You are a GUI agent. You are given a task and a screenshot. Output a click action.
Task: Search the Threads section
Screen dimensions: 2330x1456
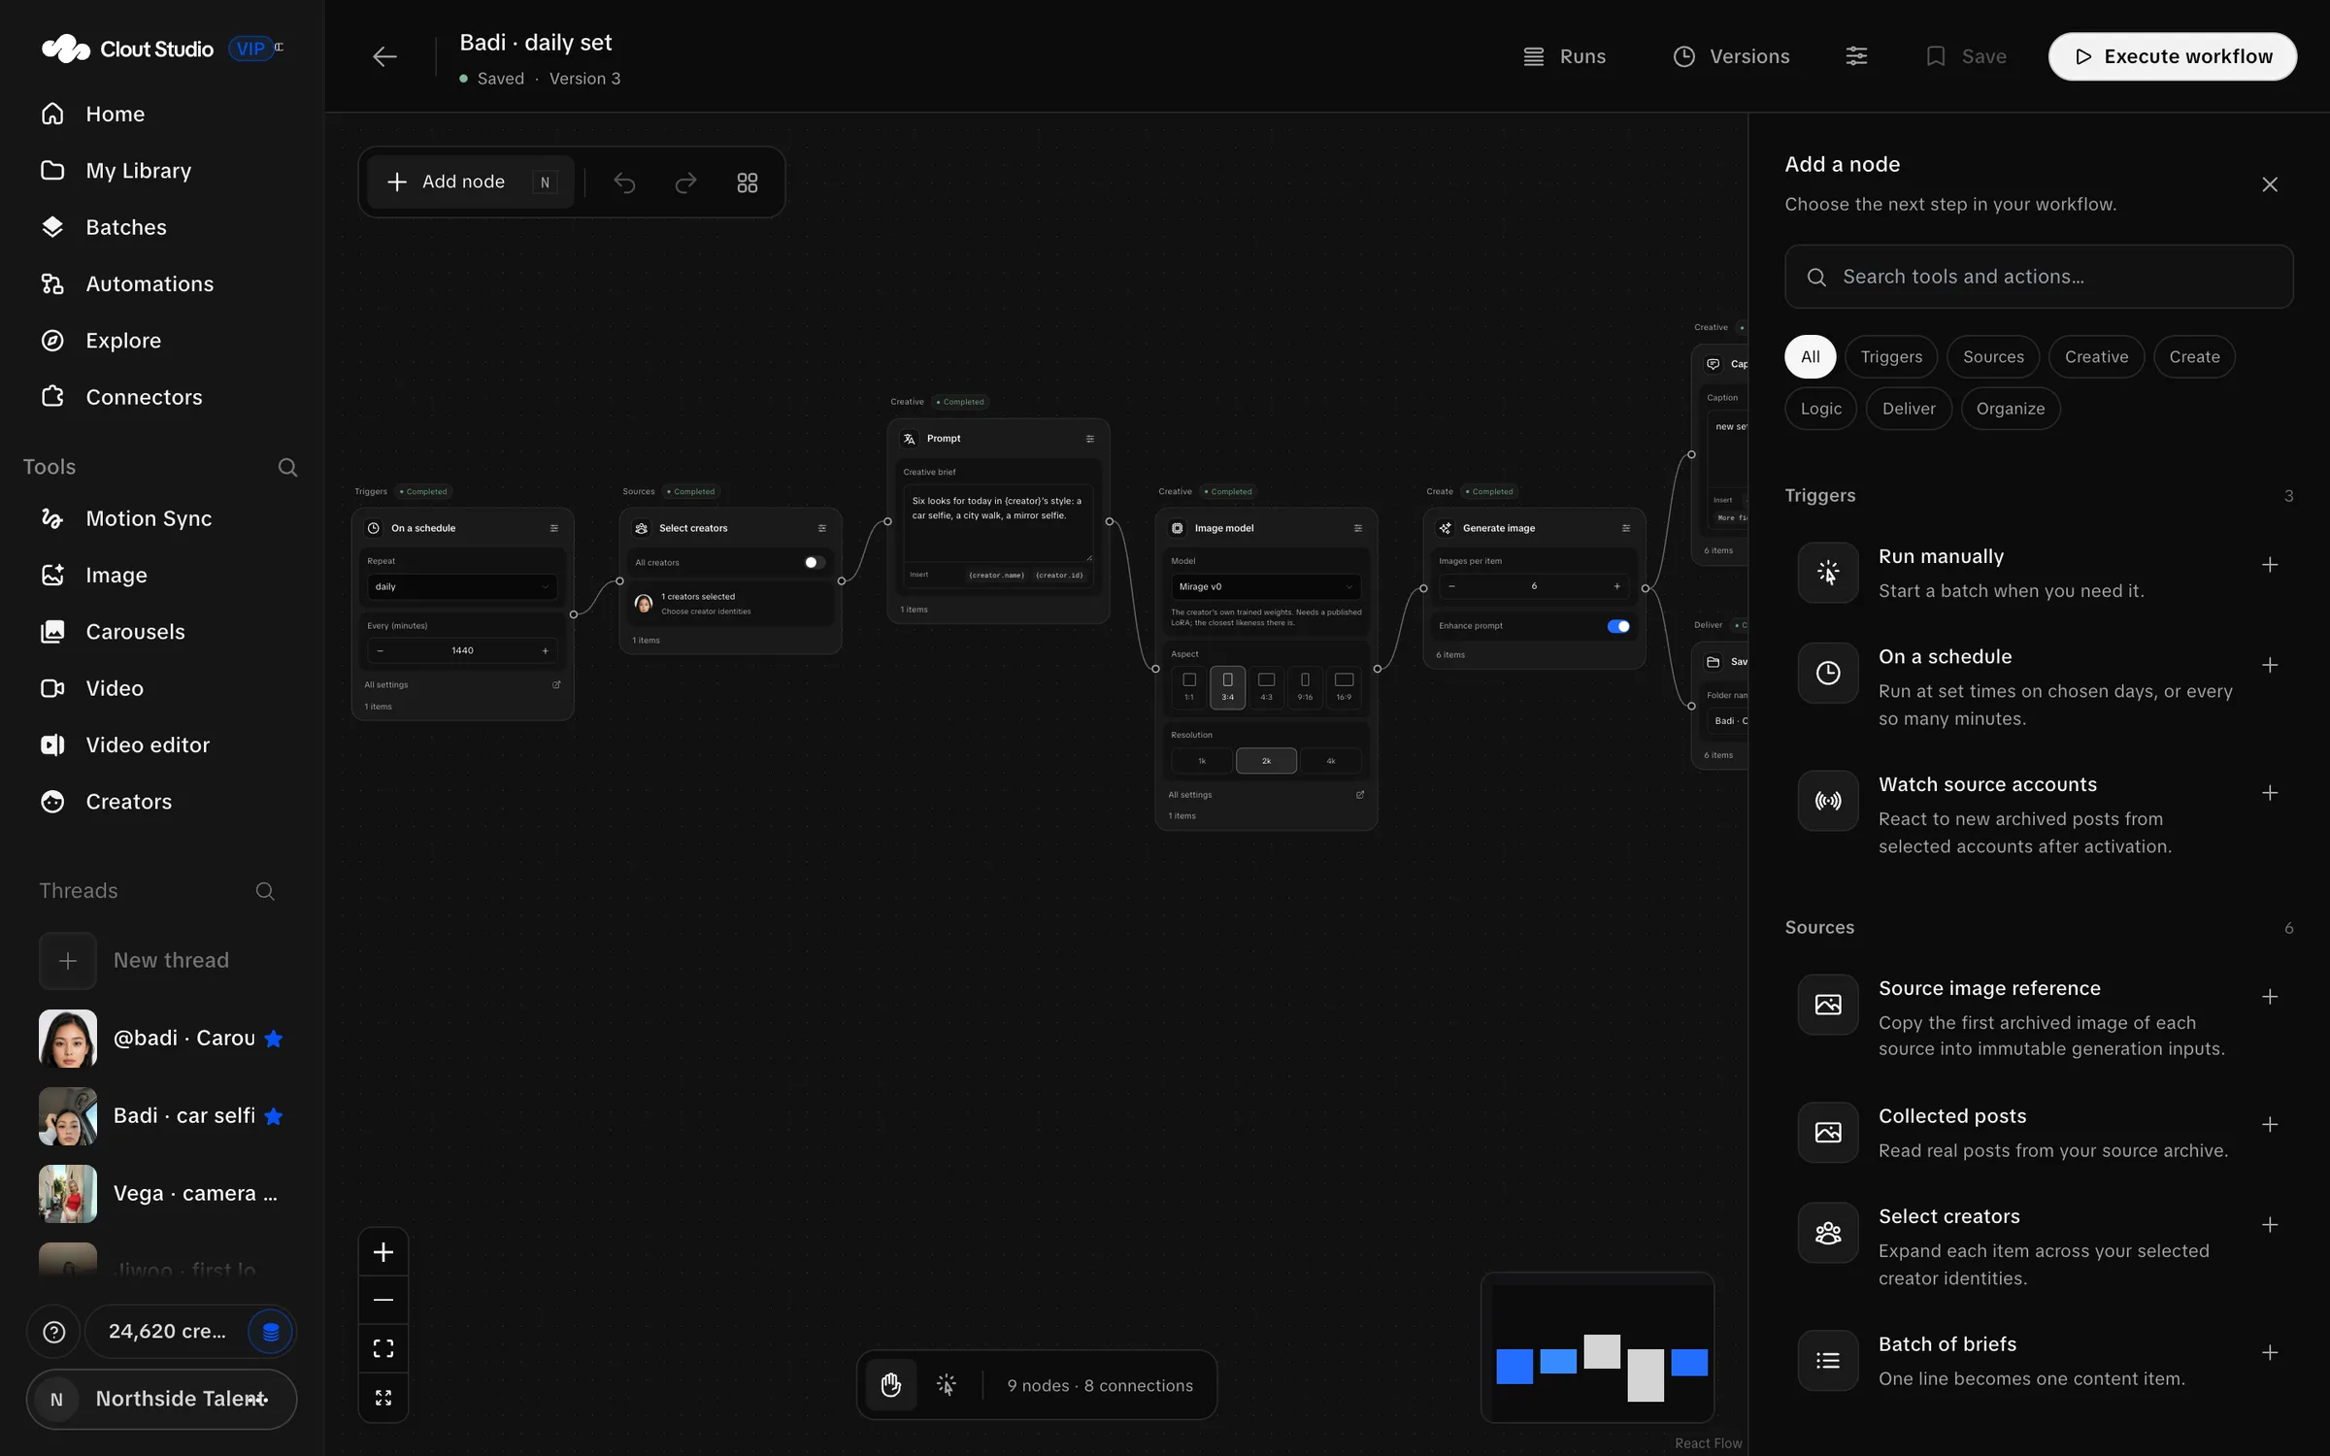(x=264, y=891)
